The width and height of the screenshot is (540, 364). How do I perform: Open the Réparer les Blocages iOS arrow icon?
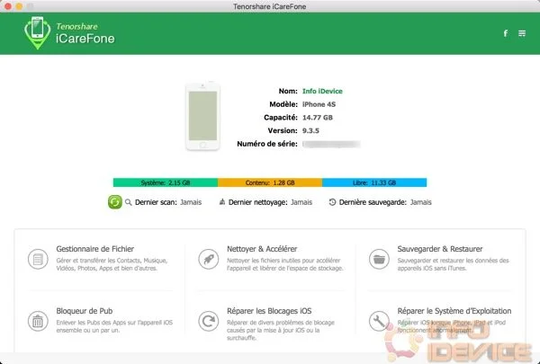point(209,321)
